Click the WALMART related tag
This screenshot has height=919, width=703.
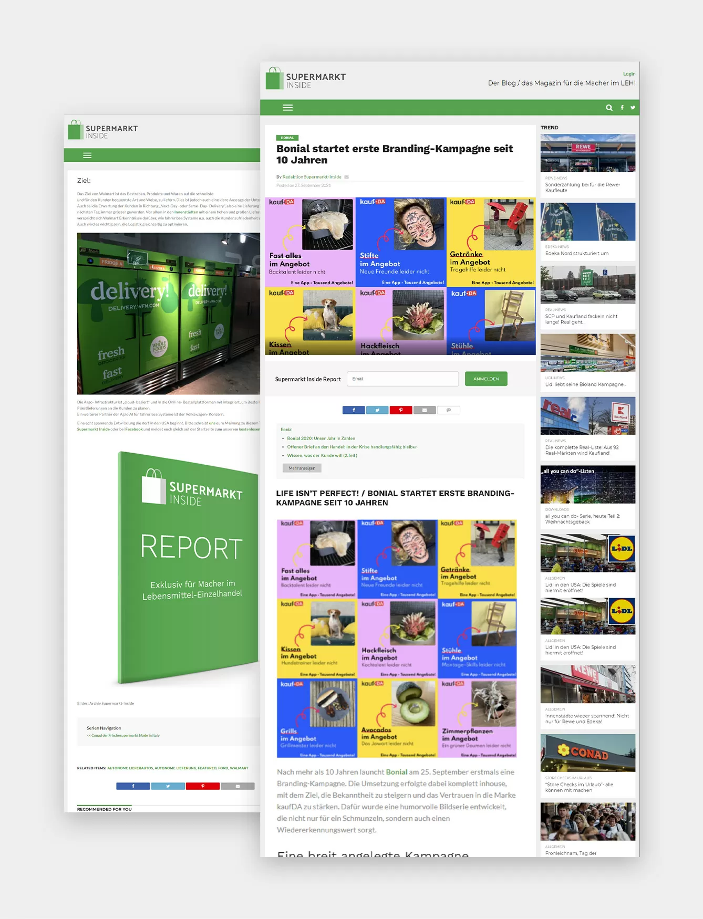(x=239, y=768)
